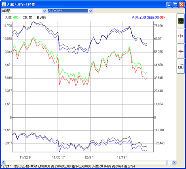Minimize the AUD/JPY-8時間 window
The image size is (186, 169).
169,5
